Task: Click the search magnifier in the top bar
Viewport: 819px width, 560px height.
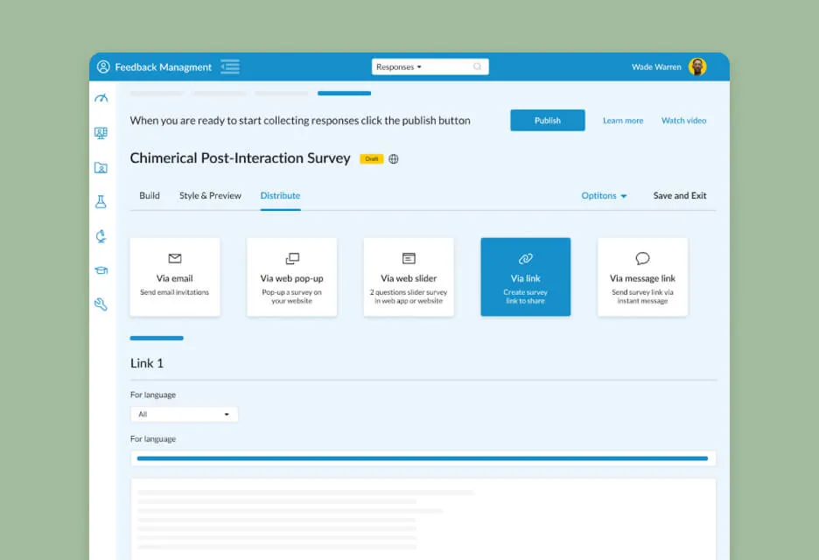Action: (477, 66)
